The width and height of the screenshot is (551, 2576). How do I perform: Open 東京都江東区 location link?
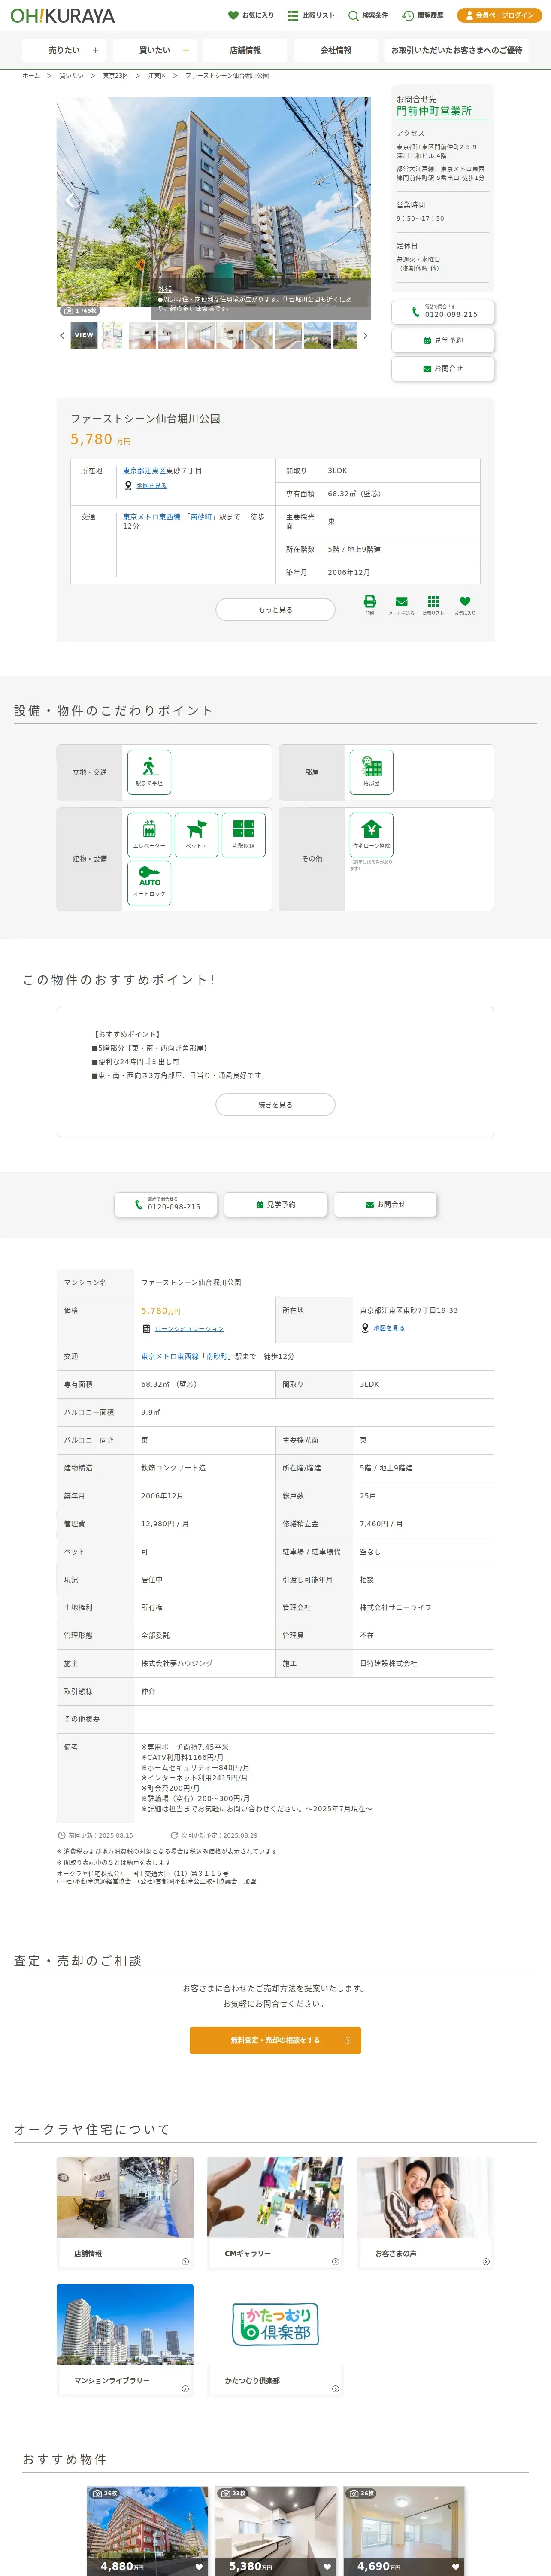coord(144,471)
